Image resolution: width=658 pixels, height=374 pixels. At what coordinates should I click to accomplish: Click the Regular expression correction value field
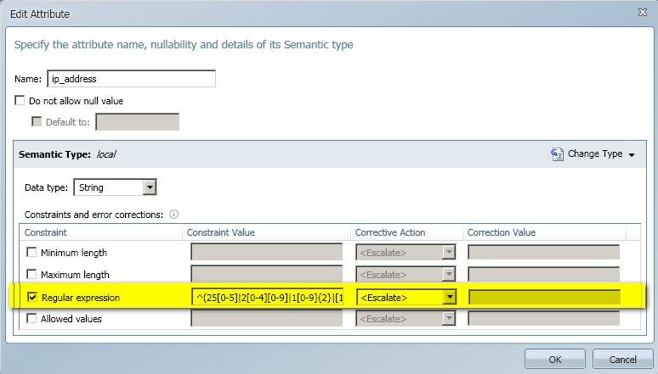[544, 298]
